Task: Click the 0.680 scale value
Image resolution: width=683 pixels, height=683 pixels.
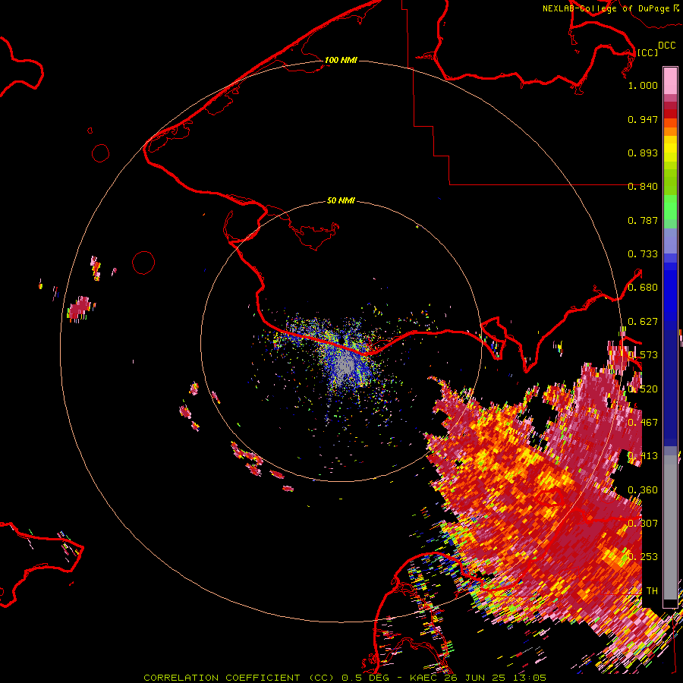Action: pos(643,288)
